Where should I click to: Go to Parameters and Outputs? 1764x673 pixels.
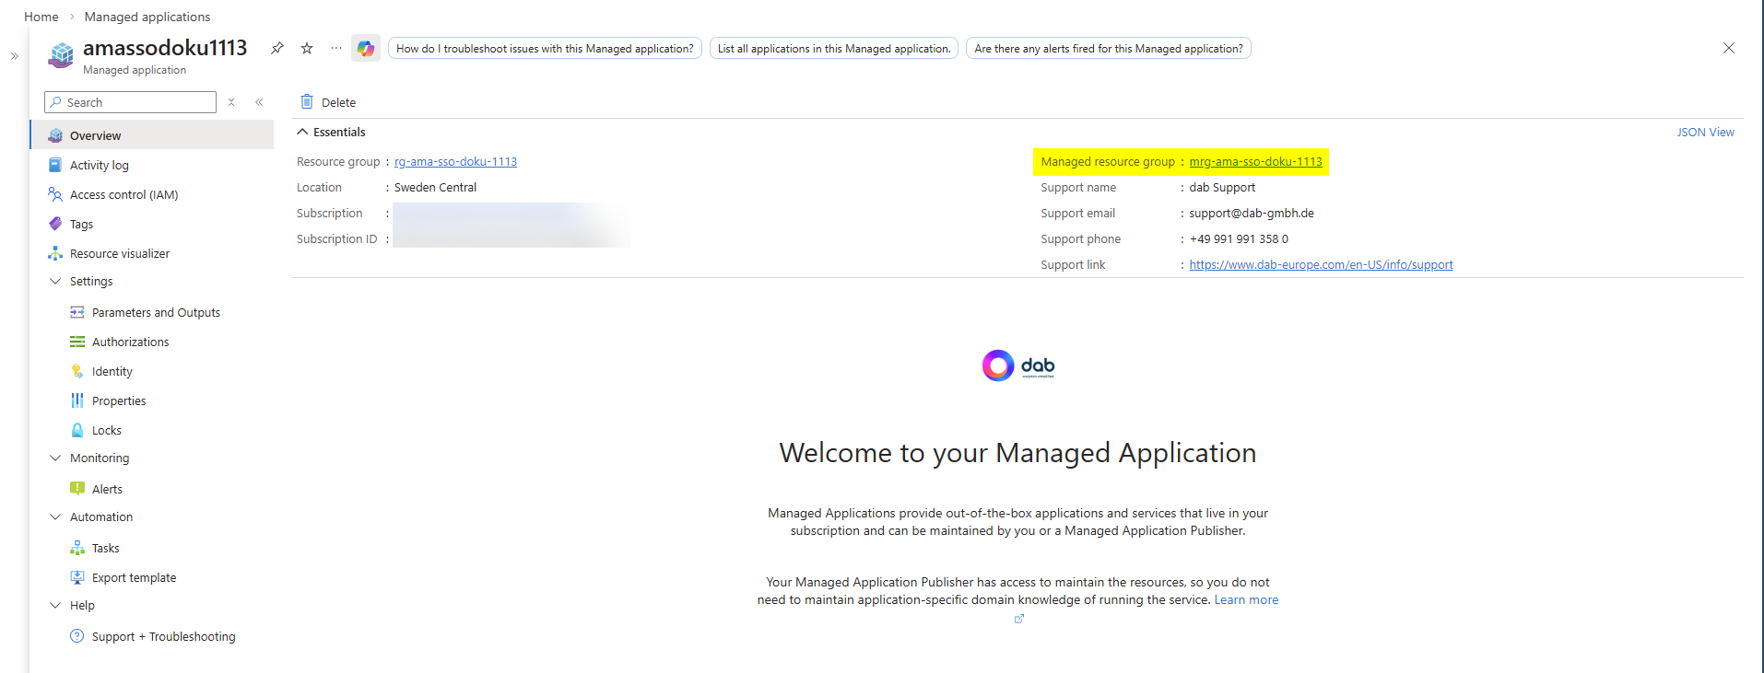pyautogui.click(x=156, y=313)
